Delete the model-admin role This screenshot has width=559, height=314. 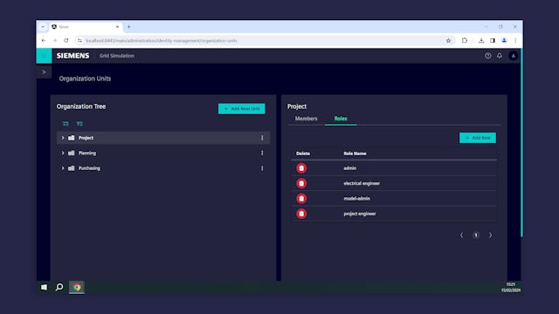[301, 199]
